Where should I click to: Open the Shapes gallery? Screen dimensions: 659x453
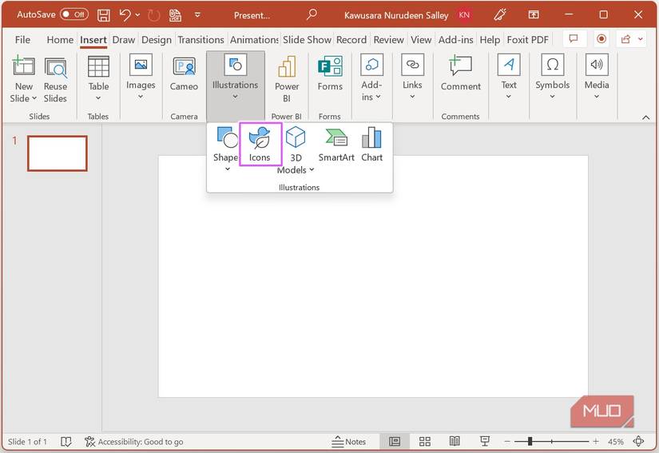(x=226, y=149)
